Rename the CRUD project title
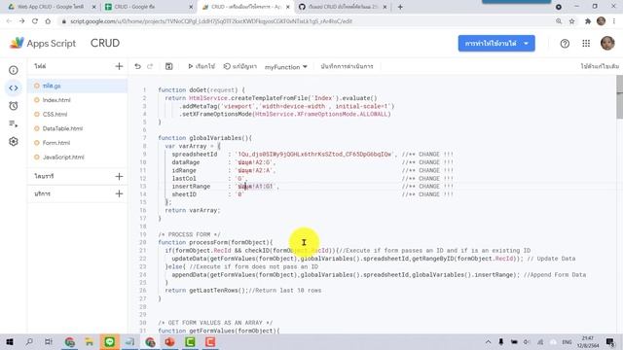 pyautogui.click(x=105, y=43)
